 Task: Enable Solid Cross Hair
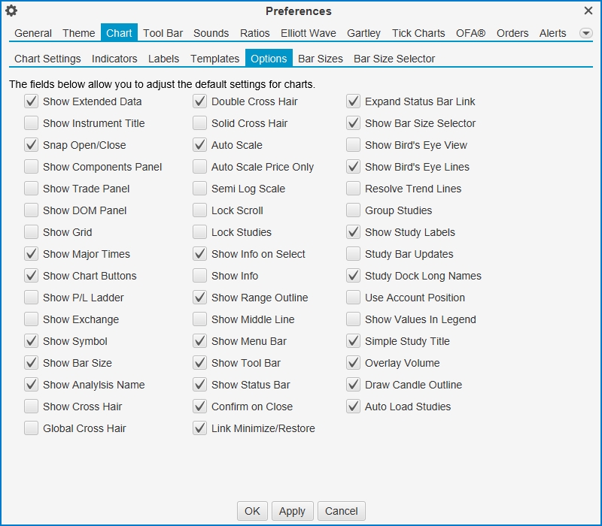(x=199, y=123)
